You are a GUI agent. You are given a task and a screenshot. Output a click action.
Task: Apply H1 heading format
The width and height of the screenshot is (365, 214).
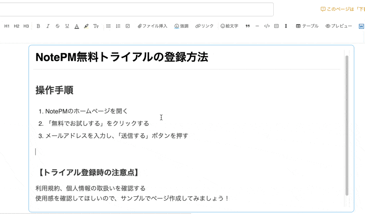coord(7,26)
